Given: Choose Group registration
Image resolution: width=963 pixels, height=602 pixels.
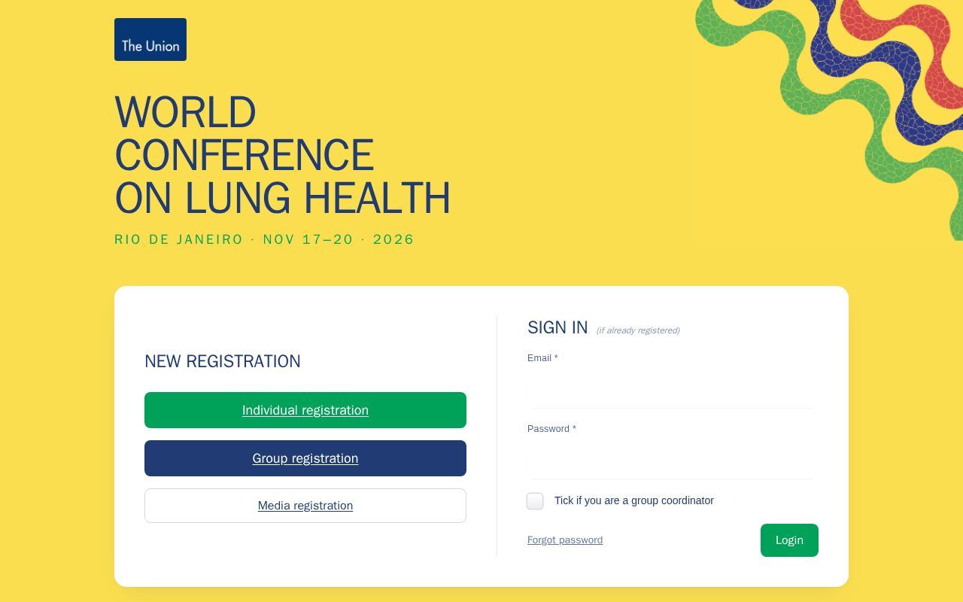Looking at the screenshot, I should [305, 458].
